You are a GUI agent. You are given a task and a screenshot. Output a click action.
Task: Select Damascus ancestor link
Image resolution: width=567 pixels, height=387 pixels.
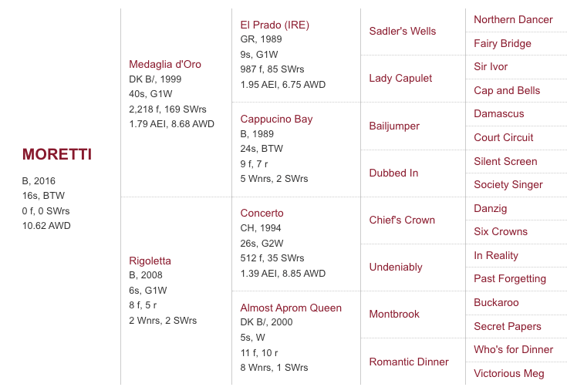499,113
